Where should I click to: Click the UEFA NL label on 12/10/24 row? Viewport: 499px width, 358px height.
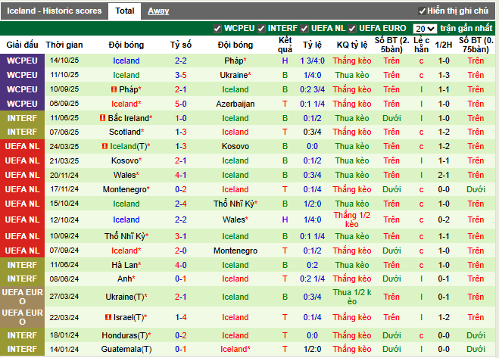point(22,219)
